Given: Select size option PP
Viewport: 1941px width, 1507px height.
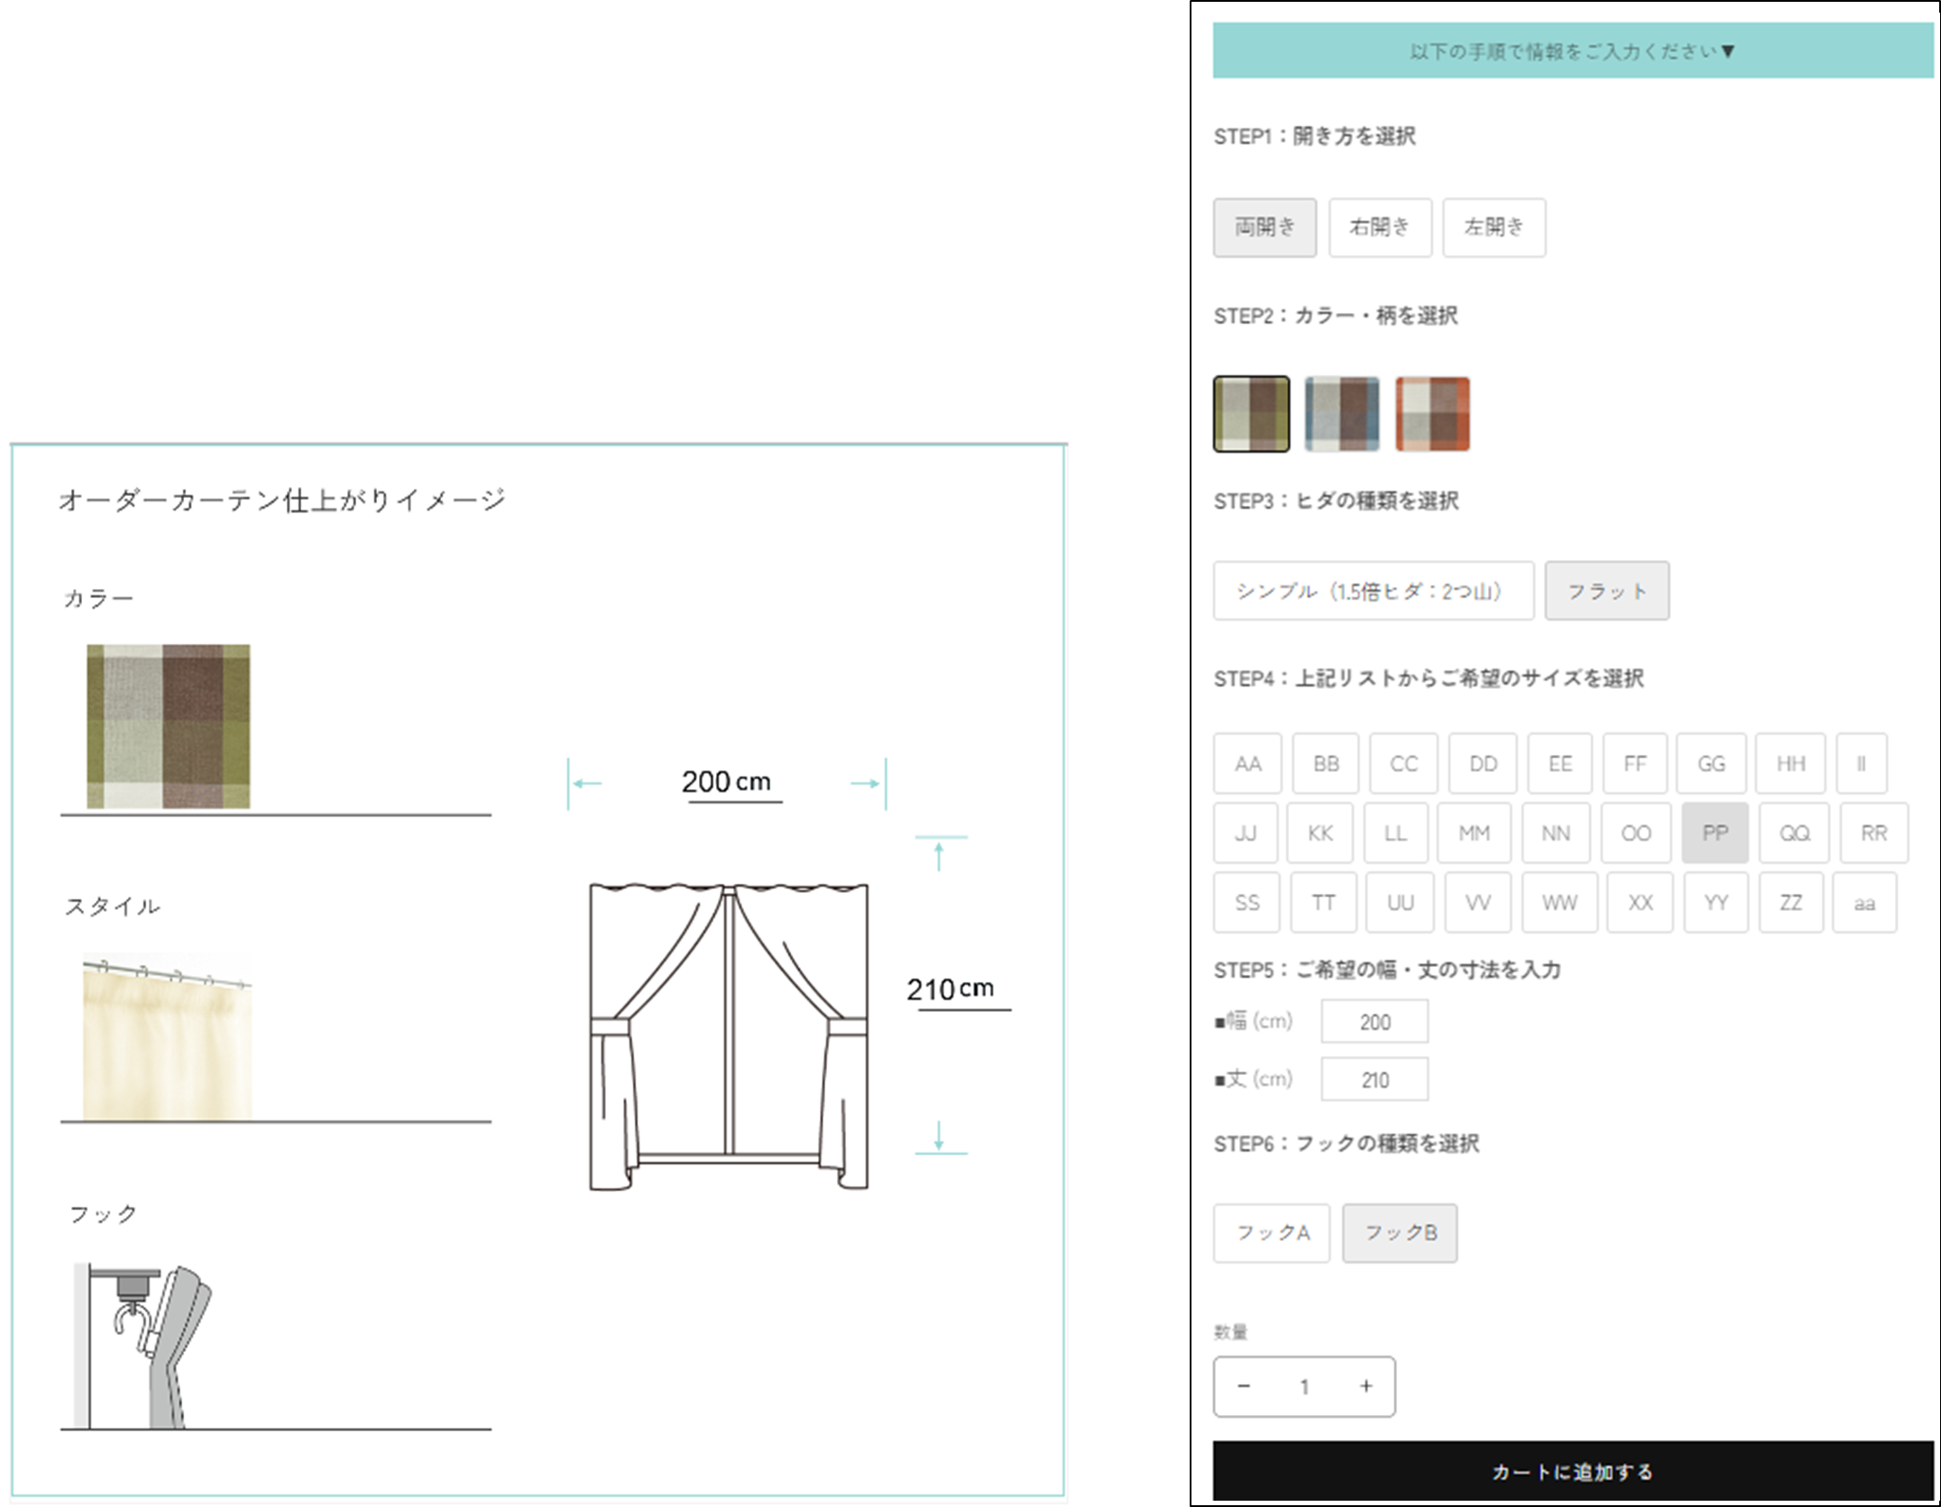Looking at the screenshot, I should [x=1715, y=833].
